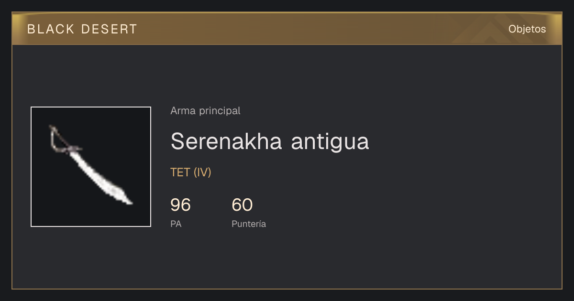Click the golden header banner center

coord(287,29)
